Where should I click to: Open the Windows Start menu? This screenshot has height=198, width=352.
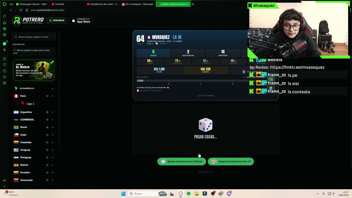click(123, 194)
